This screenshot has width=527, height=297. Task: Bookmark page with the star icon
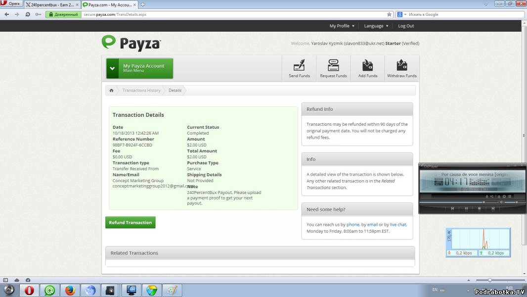pyautogui.click(x=389, y=14)
